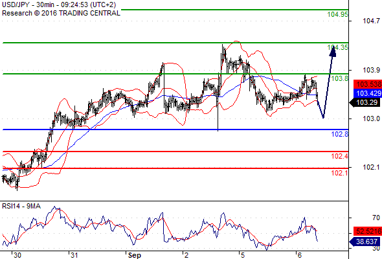Click the Sep marker on time axis
The height and width of the screenshot is (259, 382).
[135, 255]
